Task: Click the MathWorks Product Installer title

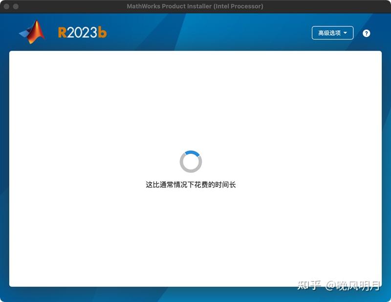Action: point(195,6)
